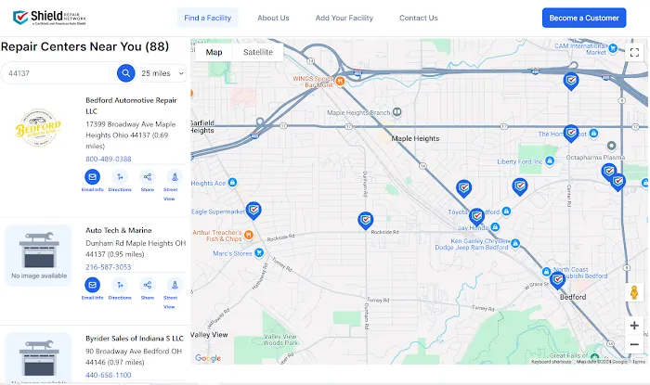Screen dimensions: 650x385
Task: Call Bedford Automotive at 800-489-0388
Action: coord(109,159)
